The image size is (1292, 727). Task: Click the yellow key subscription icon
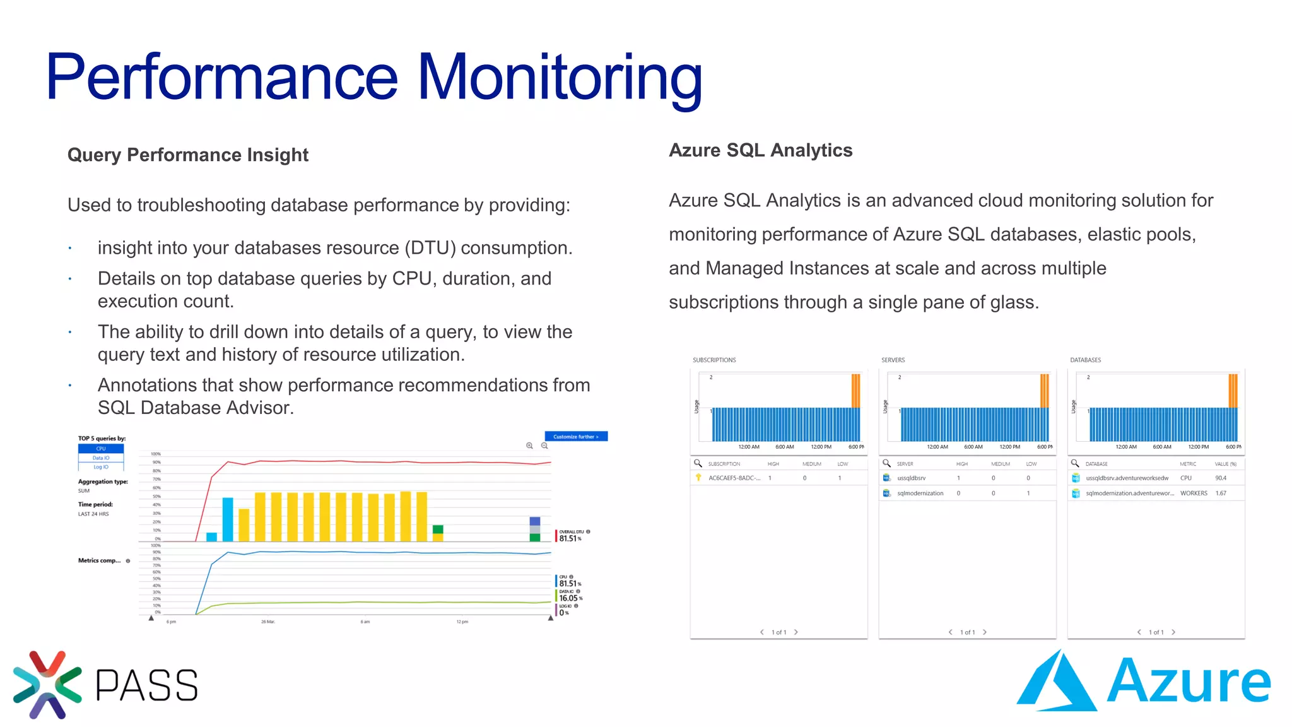click(698, 478)
